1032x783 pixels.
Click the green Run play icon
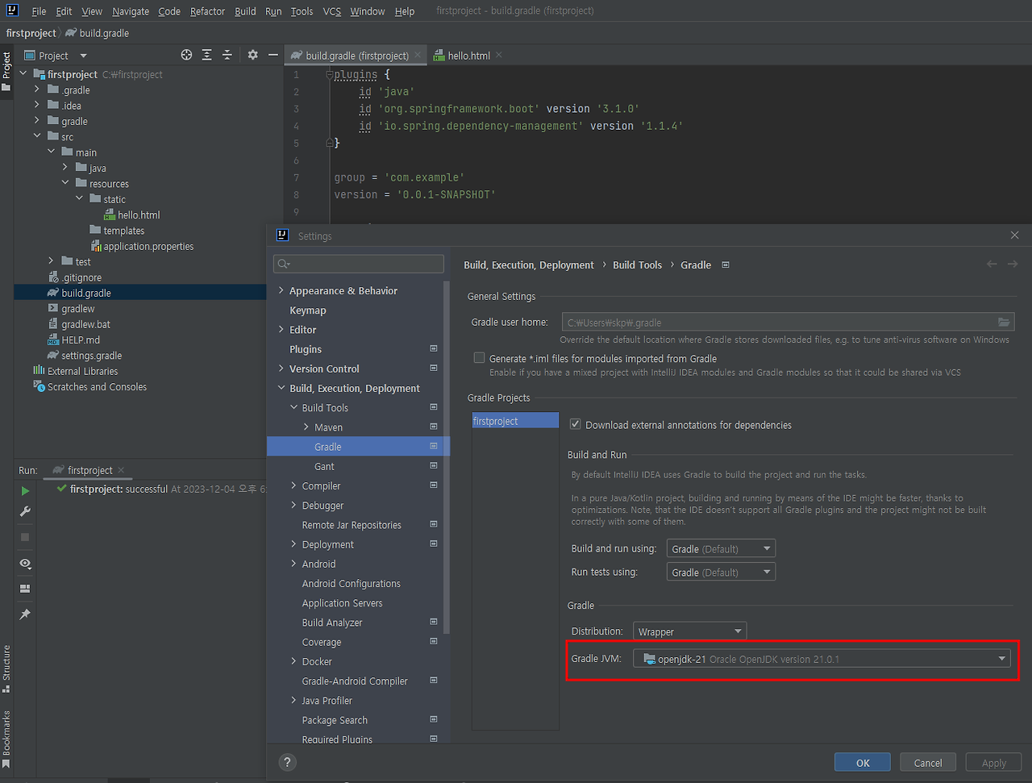[25, 490]
